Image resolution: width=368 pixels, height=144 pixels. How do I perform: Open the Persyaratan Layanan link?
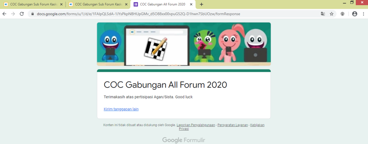(x=233, y=125)
